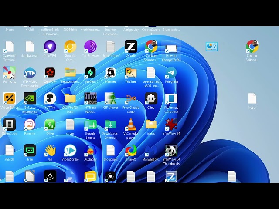Open the Ramme app icon
279x209 pixels.
click(30, 125)
